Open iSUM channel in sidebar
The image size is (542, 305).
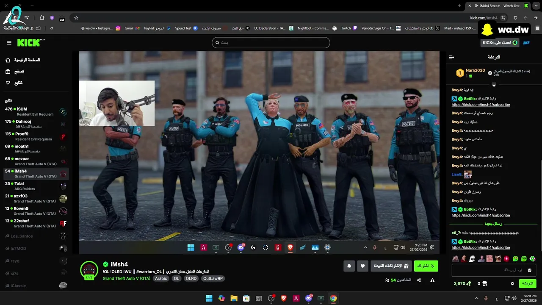36,112
